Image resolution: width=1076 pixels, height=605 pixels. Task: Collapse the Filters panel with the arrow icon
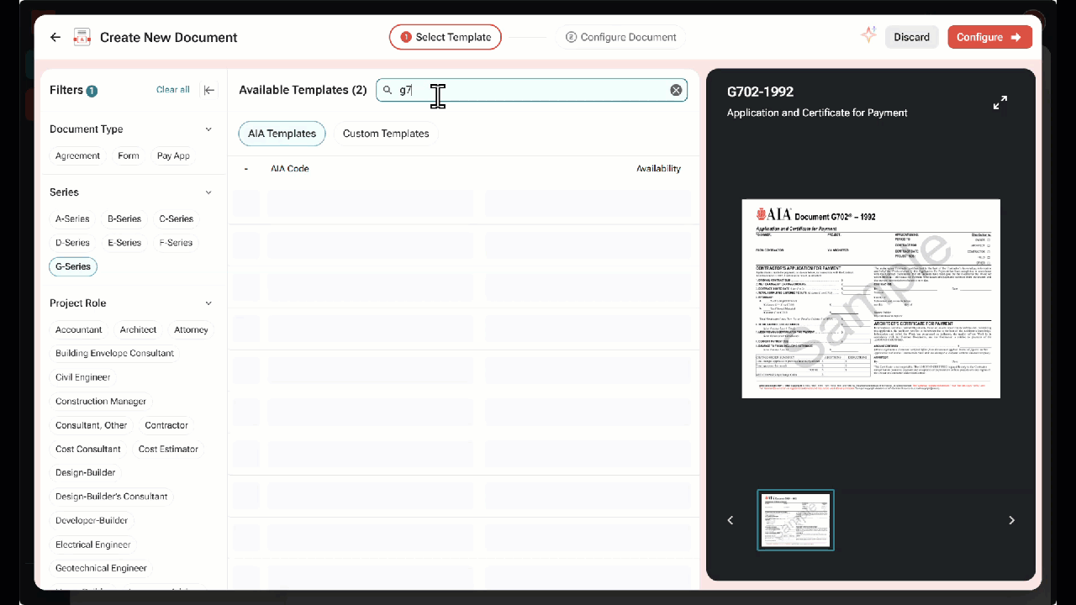(209, 90)
